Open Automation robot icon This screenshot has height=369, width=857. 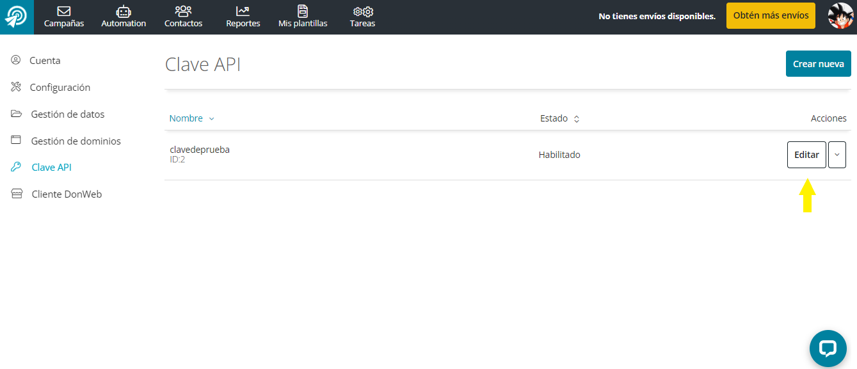click(124, 11)
